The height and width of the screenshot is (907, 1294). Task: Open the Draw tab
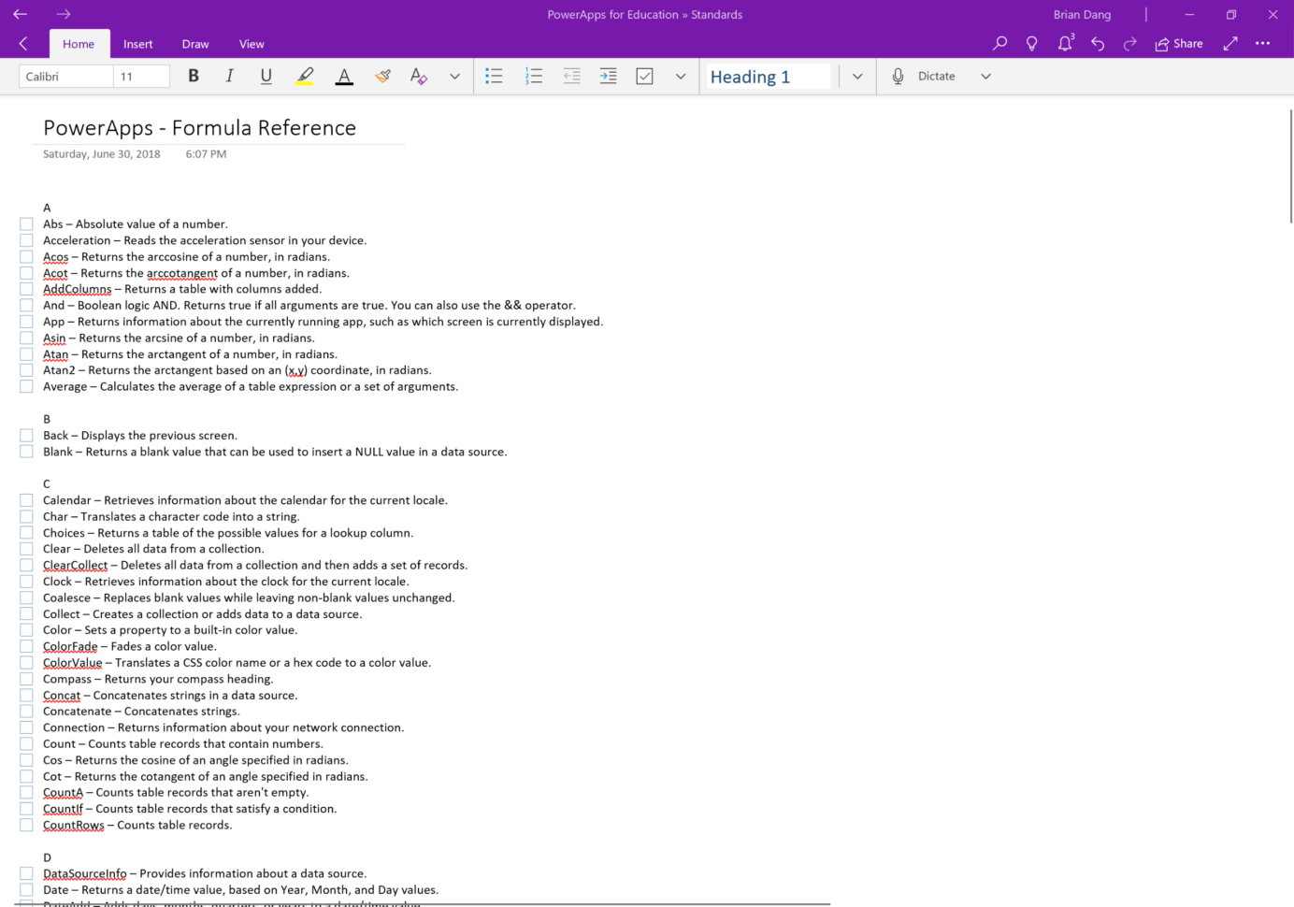195,43
